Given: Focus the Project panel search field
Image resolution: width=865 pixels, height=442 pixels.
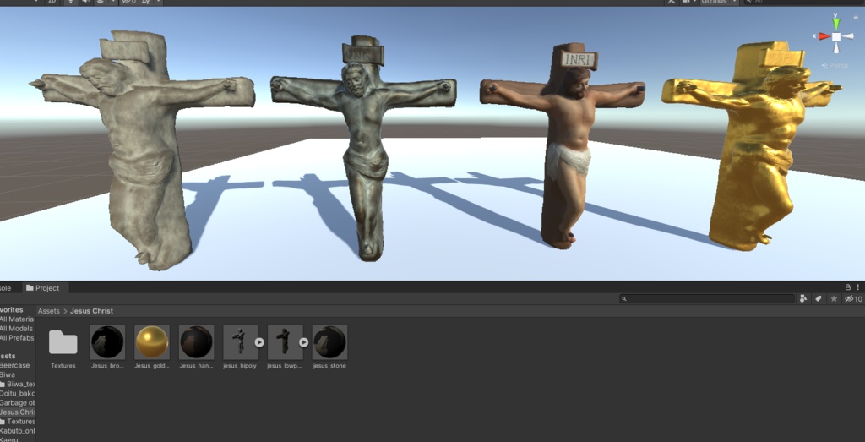Looking at the screenshot, I should click(x=707, y=299).
